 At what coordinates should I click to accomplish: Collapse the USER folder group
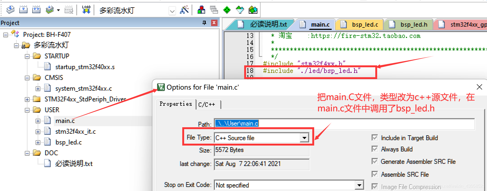[x=27, y=110]
